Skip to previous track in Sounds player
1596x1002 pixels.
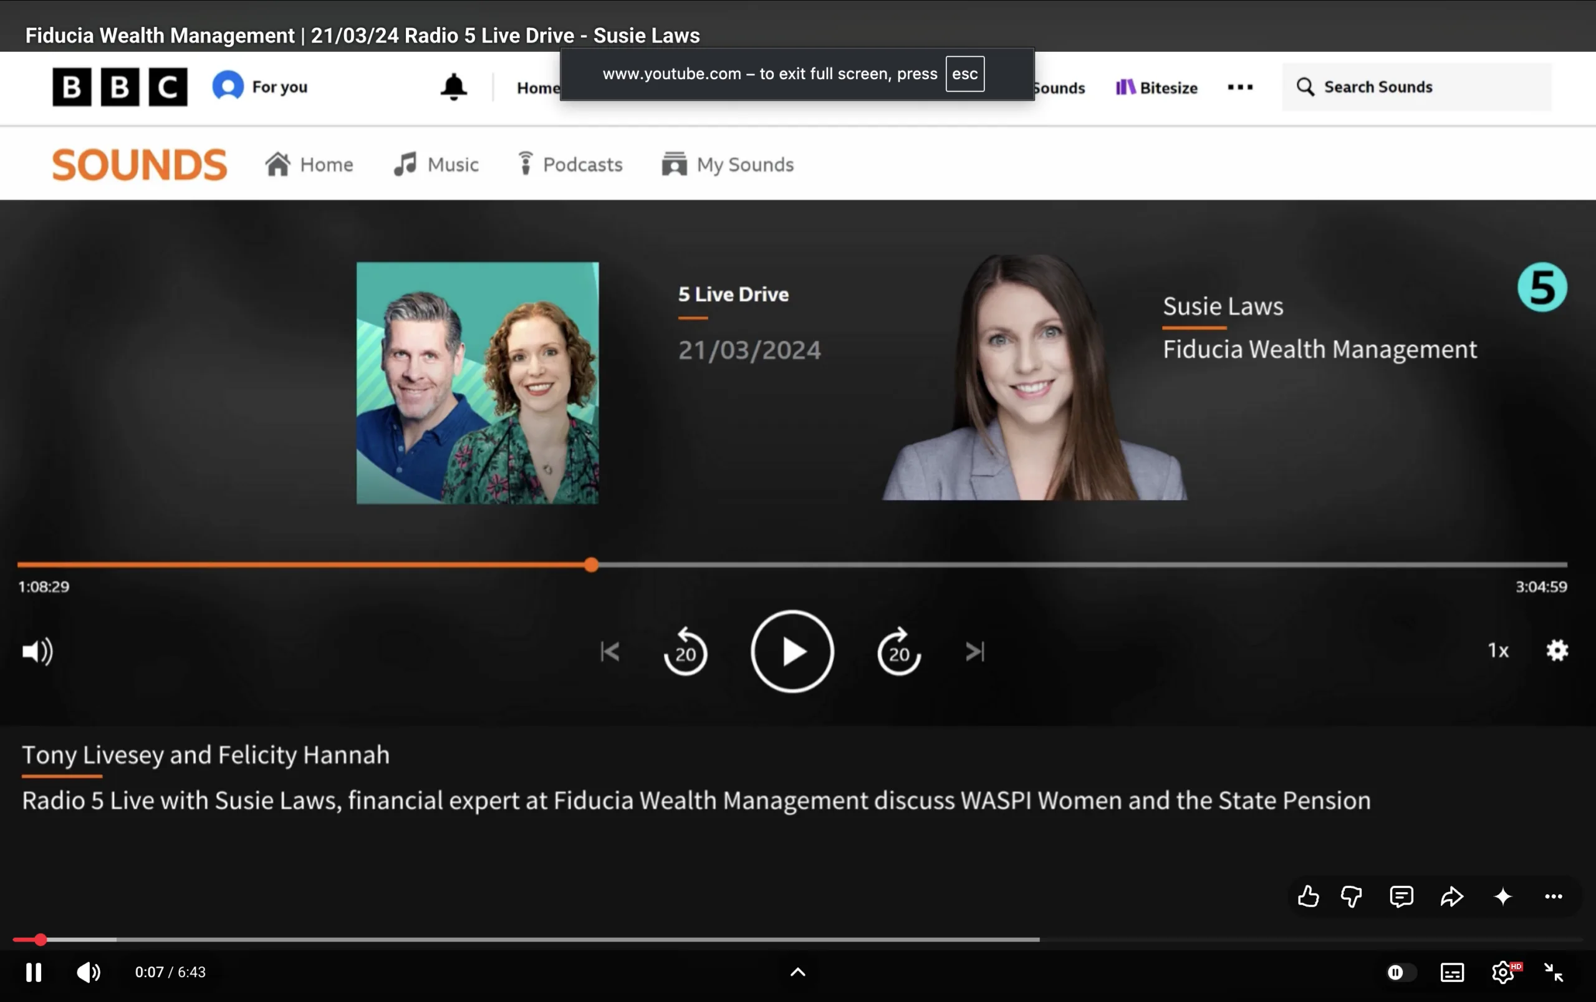610,652
